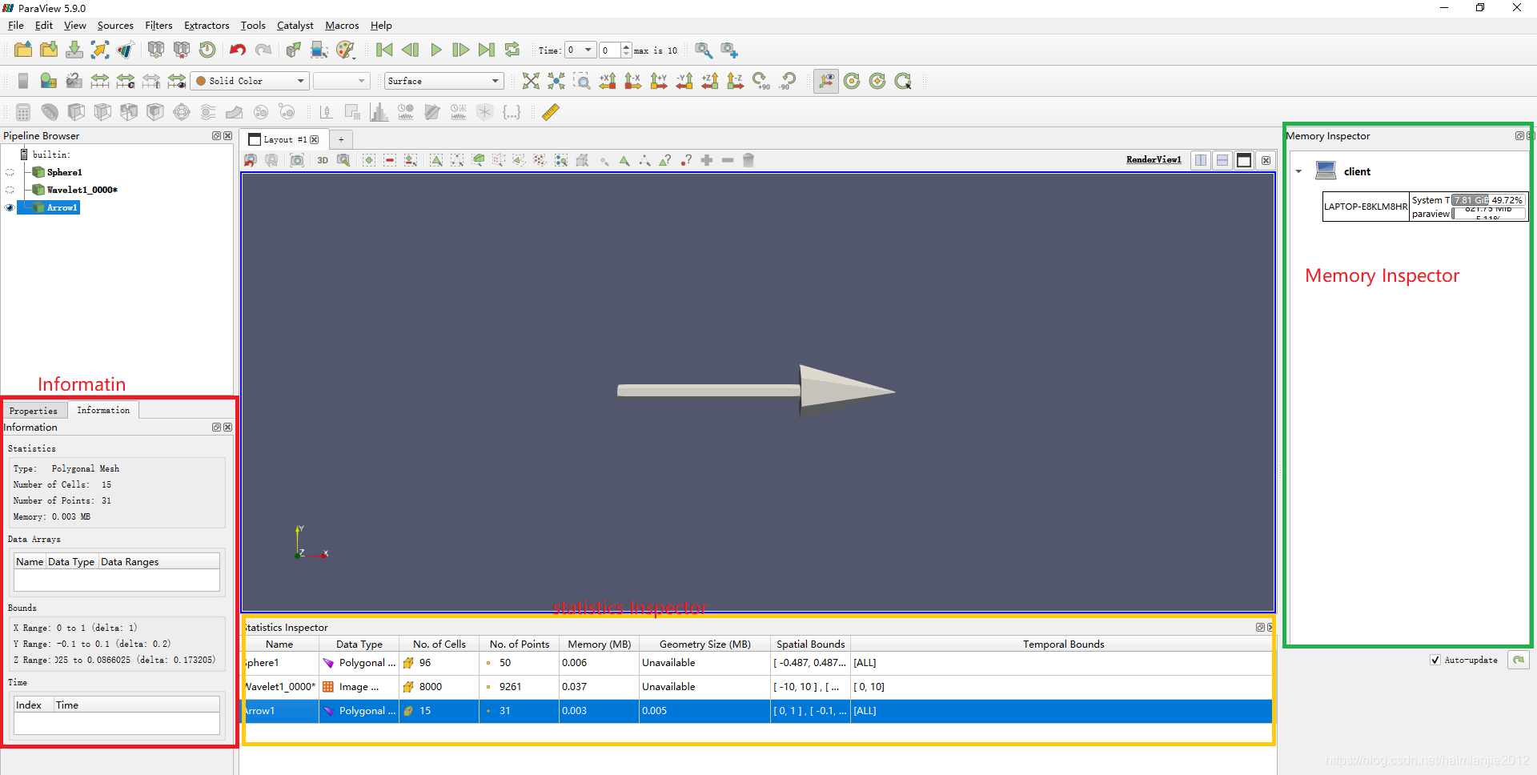Screen dimensions: 1537x775
Task: Reset the session with the green clock icon
Action: pyautogui.click(x=207, y=50)
